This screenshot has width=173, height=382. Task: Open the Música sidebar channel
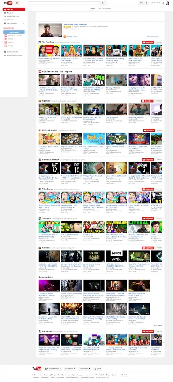coord(11,39)
